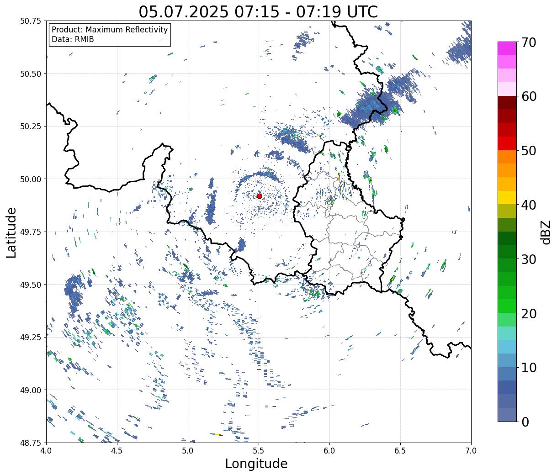Pick the magenta top colorbar segment
The height and width of the screenshot is (475, 557).
click(507, 48)
